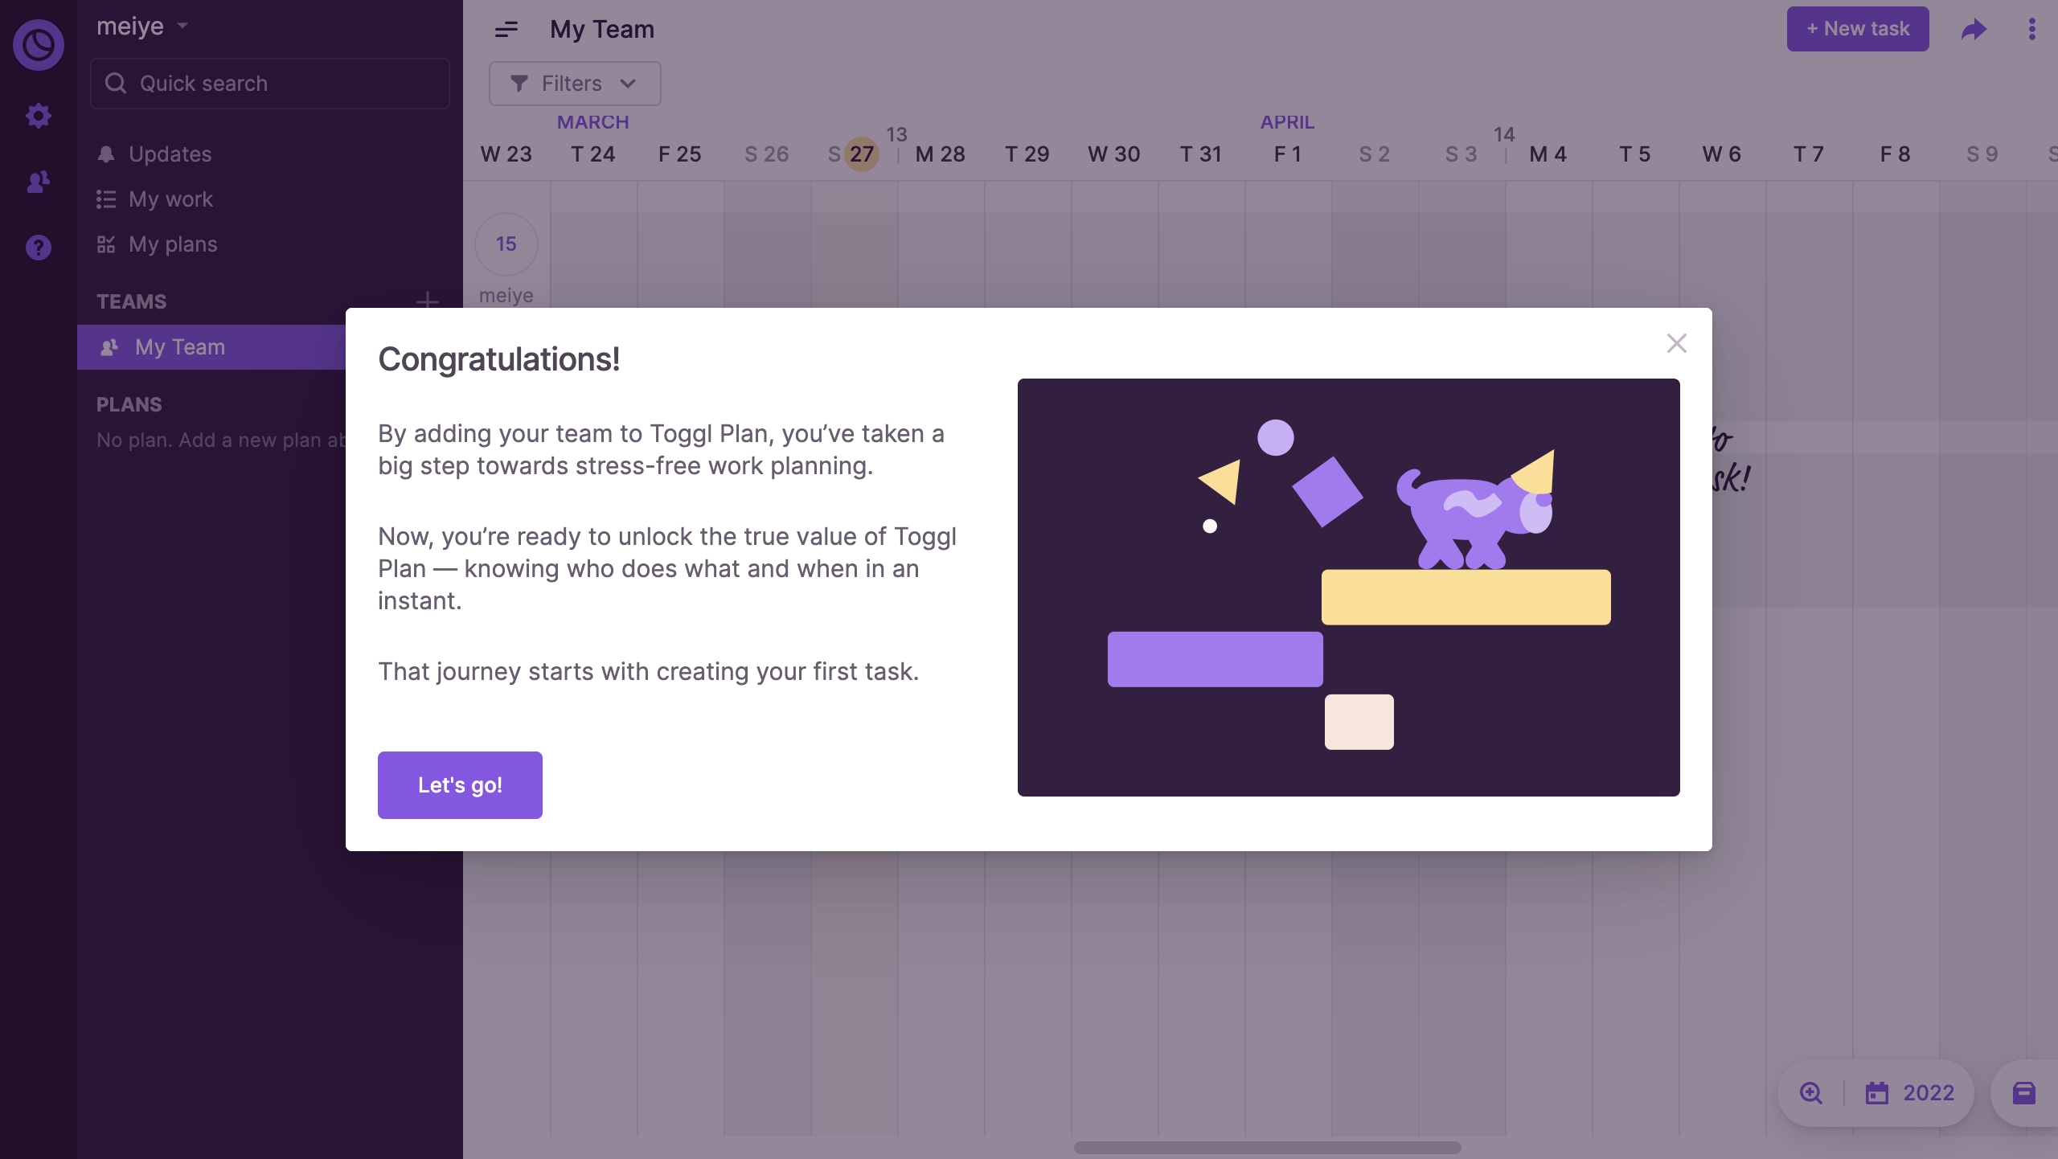This screenshot has height=1159, width=2058.
Task: Add a new team with plus icon
Action: pos(428,301)
